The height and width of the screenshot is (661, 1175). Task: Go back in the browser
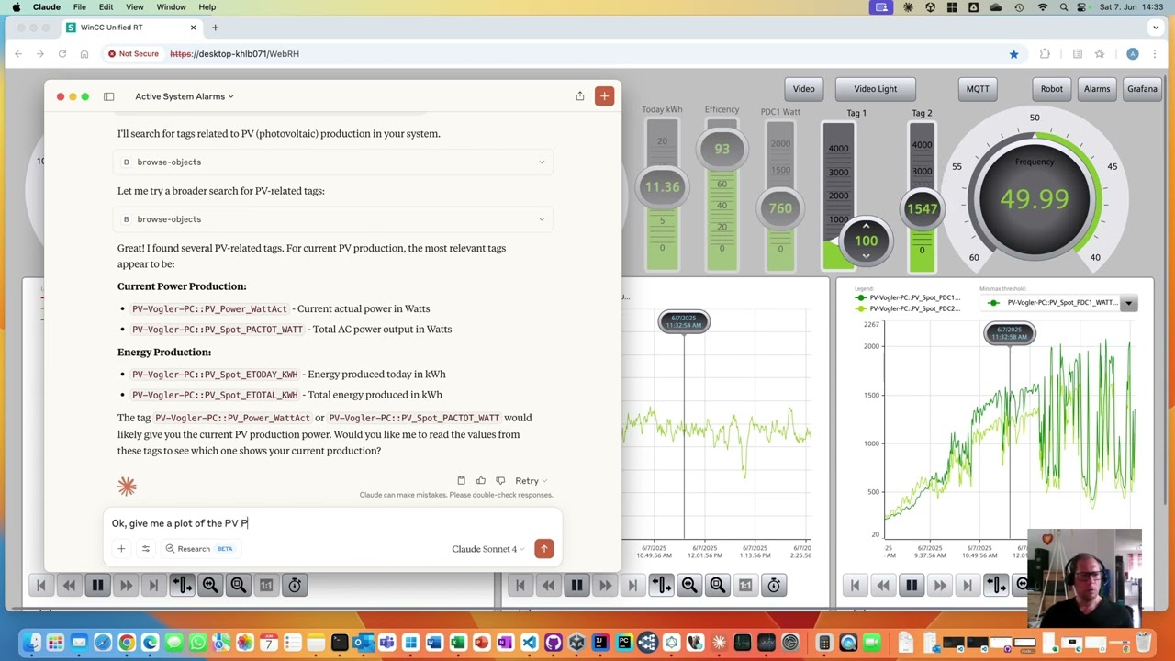click(x=18, y=54)
